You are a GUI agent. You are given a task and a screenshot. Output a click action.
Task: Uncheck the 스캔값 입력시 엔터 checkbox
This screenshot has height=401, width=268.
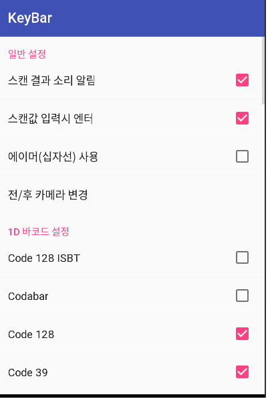pos(242,118)
